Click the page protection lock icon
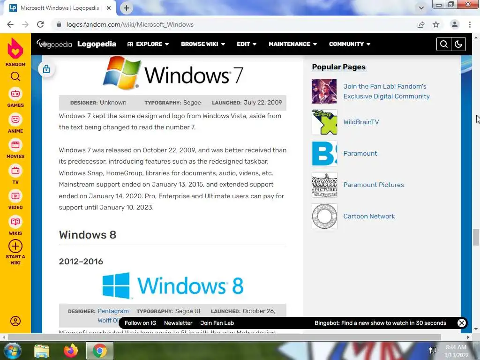480x360 pixels. [x=46, y=69]
